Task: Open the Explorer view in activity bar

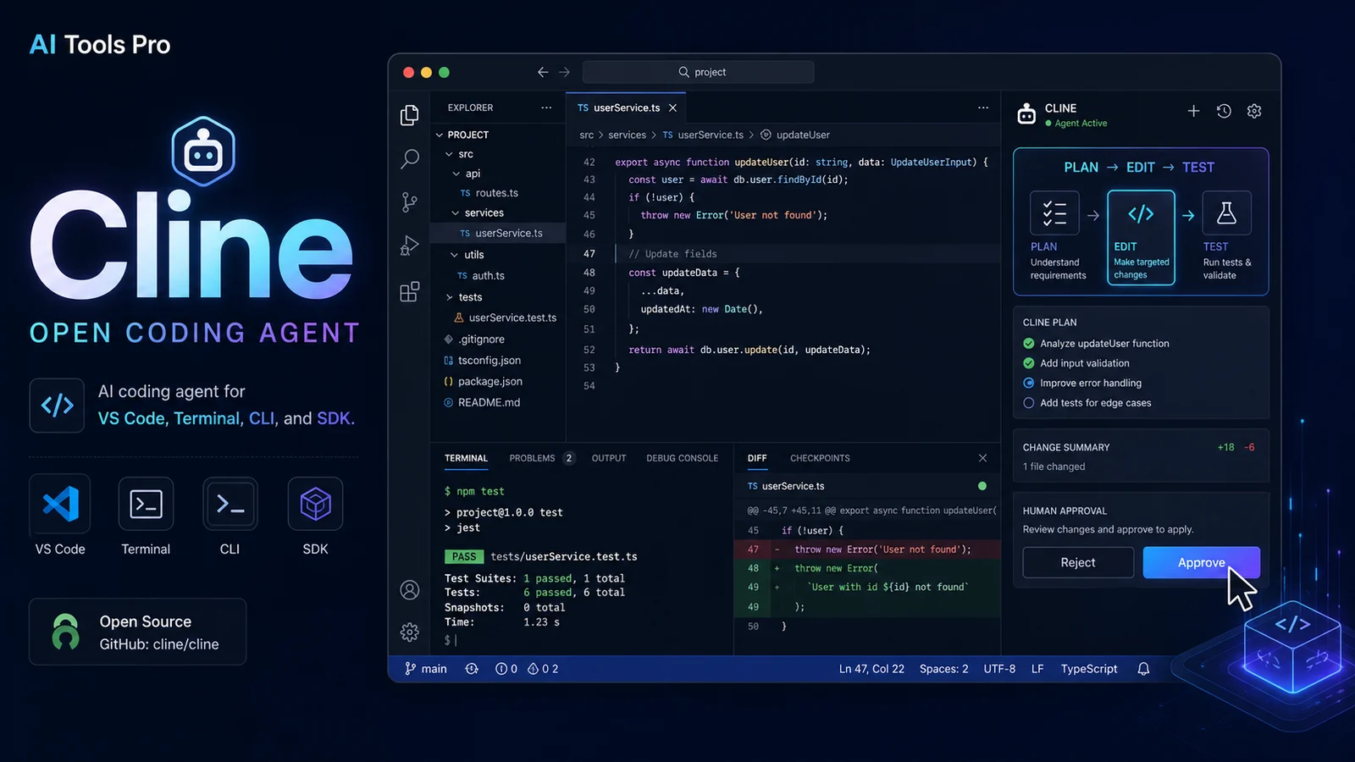Action: [410, 115]
